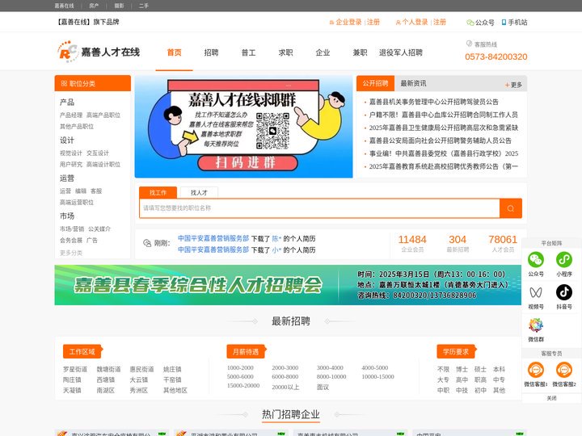Open the 视觉设计 category link
582x436 pixels.
(x=71, y=153)
